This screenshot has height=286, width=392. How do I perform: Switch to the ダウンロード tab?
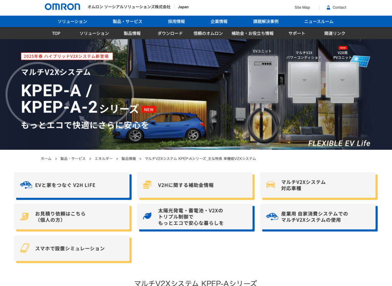(x=170, y=33)
